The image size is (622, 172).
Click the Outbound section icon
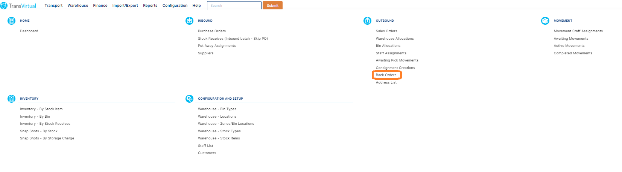coord(367,21)
